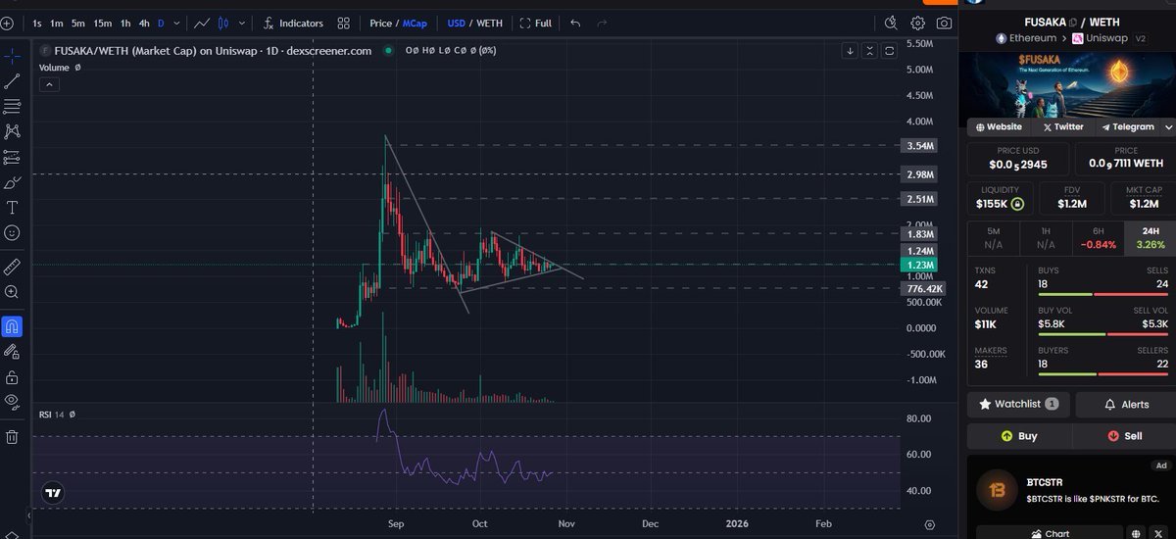Set chart denomination to WETH
Viewport: 1176px width, 539px height.
point(489,23)
